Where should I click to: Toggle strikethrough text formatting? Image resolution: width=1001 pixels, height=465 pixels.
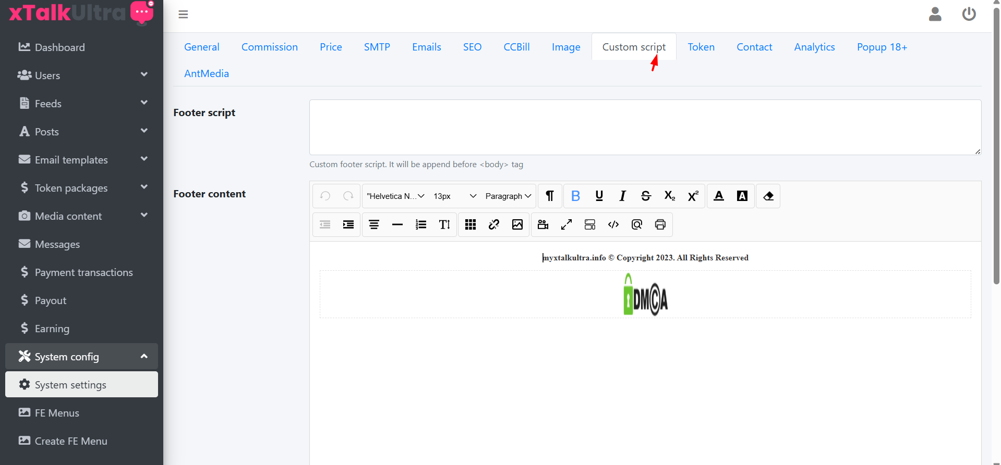pos(646,196)
